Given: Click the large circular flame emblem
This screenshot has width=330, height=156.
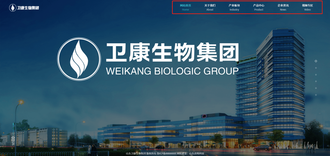Looking at the screenshot, I should point(79,59).
